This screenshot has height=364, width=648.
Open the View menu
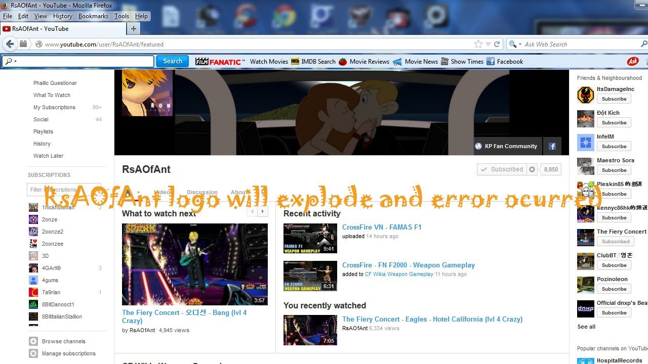[x=40, y=16]
